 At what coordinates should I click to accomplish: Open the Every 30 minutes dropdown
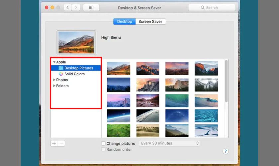pos(169,143)
